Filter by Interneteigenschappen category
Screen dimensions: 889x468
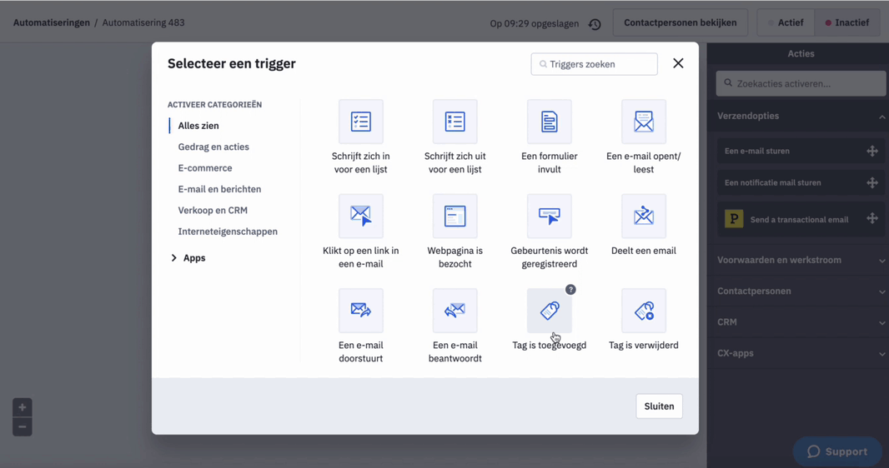[x=228, y=232]
